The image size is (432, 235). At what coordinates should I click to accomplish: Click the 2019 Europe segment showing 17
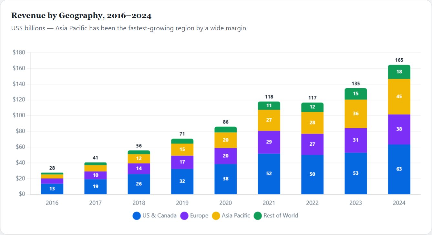coord(182,162)
